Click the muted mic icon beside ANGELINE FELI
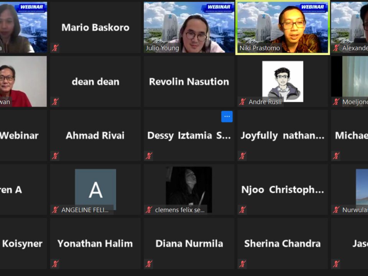This screenshot has width=368, height=276. pos(55,210)
